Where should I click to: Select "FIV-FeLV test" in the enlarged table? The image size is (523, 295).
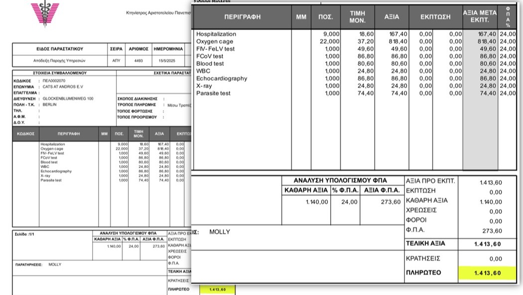(x=216, y=49)
